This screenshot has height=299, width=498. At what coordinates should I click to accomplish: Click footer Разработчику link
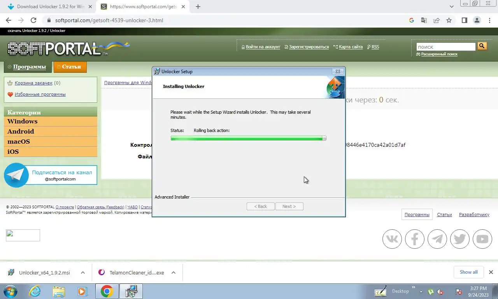474,215
